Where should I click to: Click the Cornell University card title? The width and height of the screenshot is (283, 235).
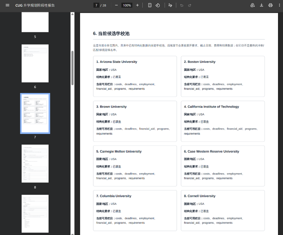tap(200, 196)
